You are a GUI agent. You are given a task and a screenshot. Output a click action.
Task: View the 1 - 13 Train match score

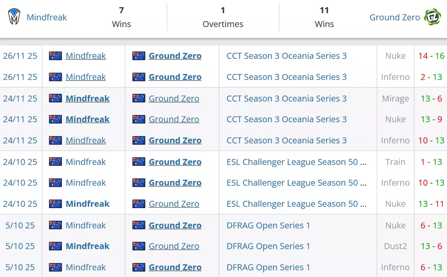[x=431, y=162]
